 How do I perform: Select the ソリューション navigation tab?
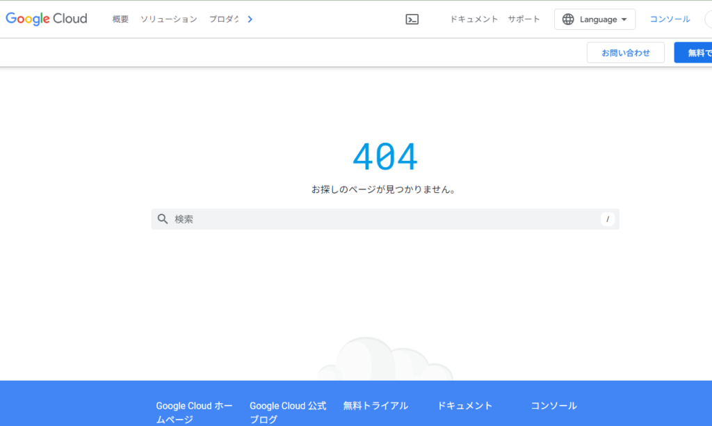(169, 19)
